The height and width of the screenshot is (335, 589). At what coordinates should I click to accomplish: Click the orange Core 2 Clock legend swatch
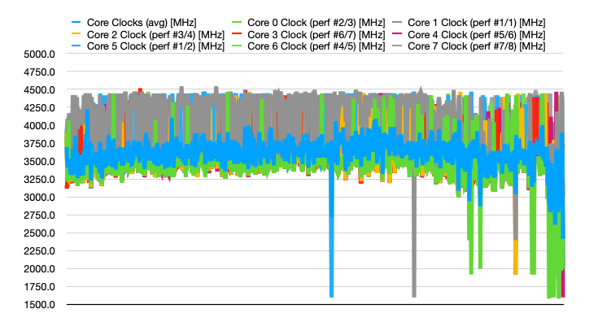click(76, 35)
